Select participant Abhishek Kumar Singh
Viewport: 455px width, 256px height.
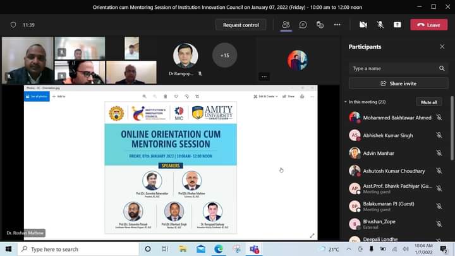coord(387,135)
